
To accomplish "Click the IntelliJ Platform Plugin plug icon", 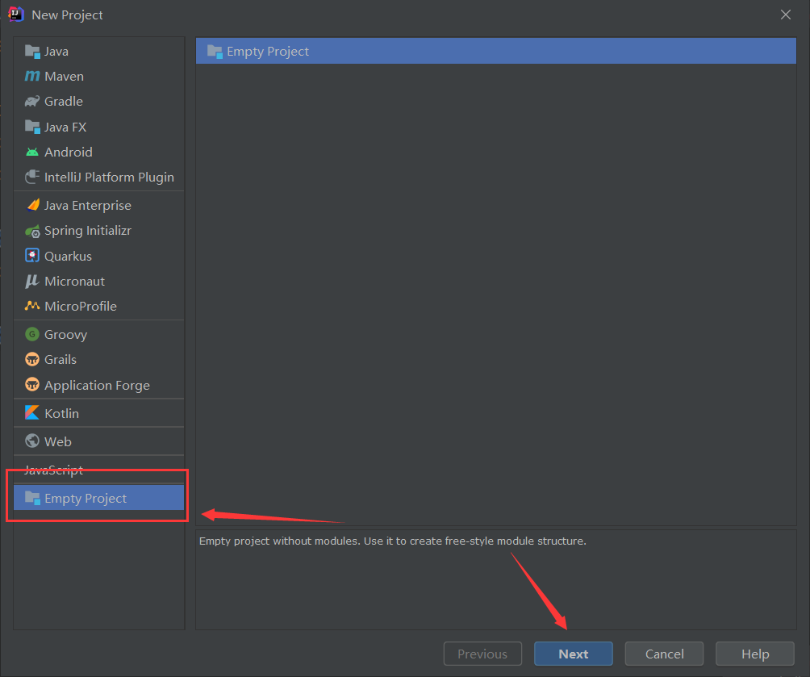I will tap(32, 178).
